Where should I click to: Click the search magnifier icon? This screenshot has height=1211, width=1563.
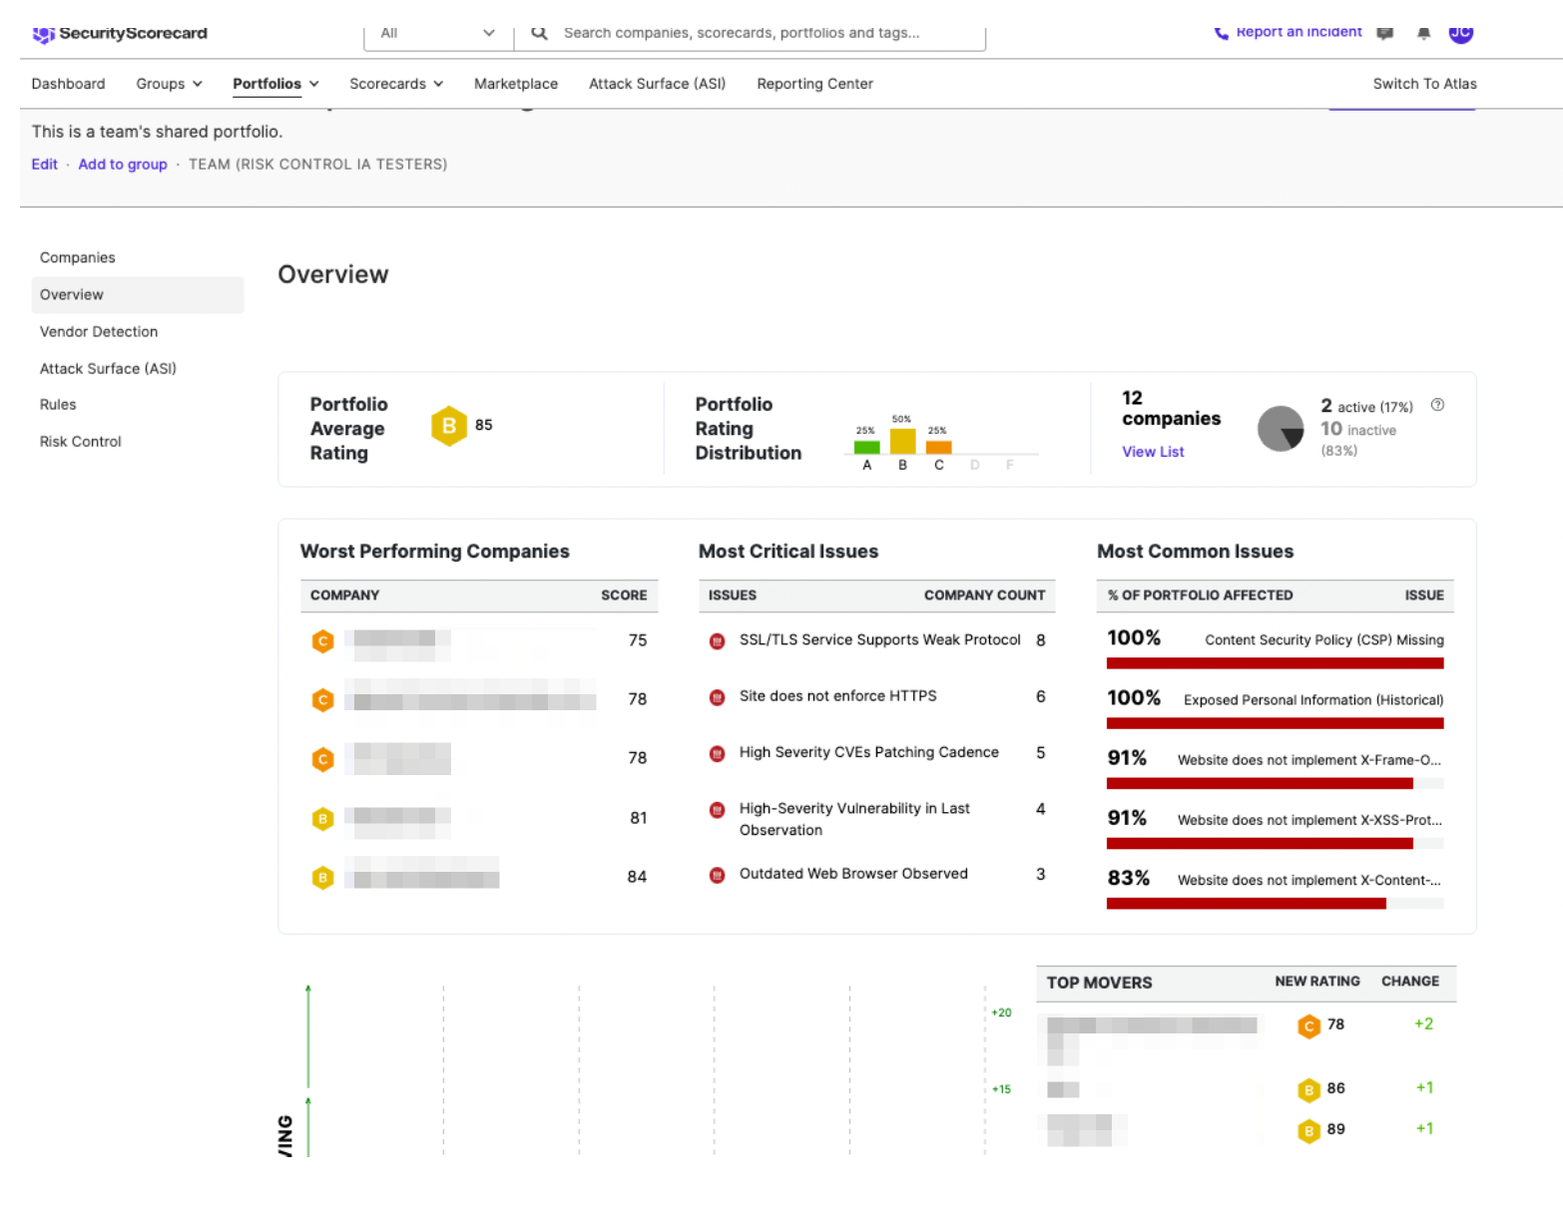pyautogui.click(x=539, y=33)
